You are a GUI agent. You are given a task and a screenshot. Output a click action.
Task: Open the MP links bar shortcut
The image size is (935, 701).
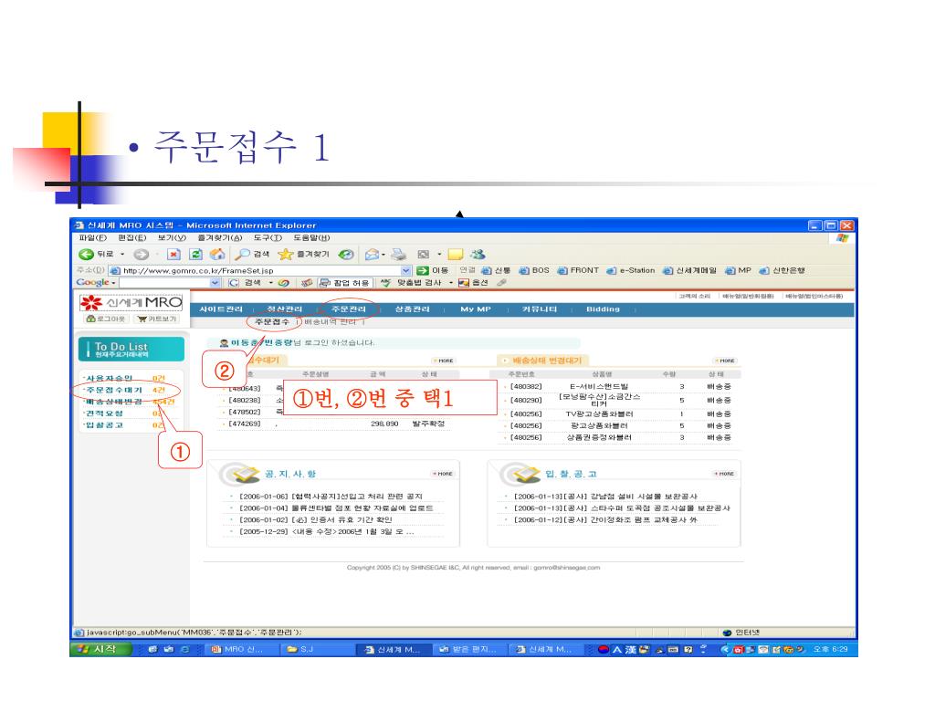pos(738,270)
